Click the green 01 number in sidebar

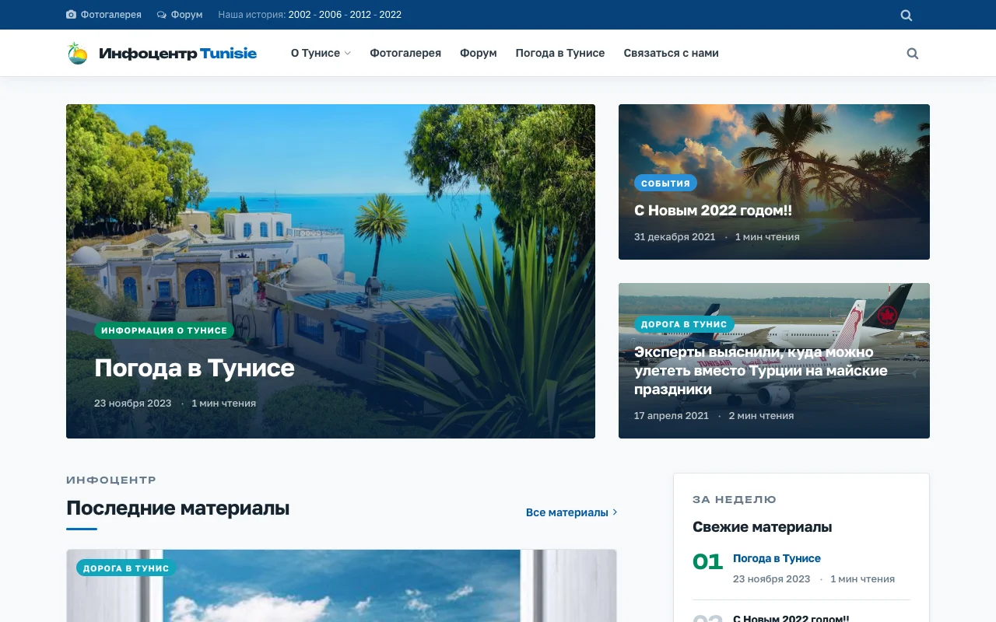pyautogui.click(x=707, y=562)
